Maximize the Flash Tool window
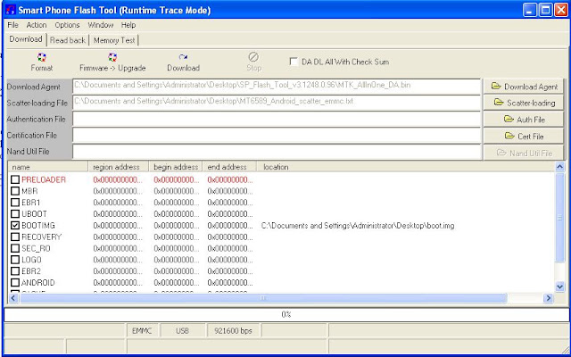571x357 pixels. [x=545, y=10]
